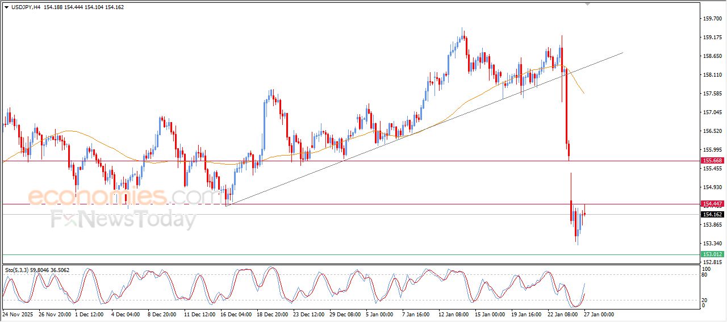The width and height of the screenshot is (727, 322).
Task: Click the 159.700 price axis label
Action: click(712, 19)
